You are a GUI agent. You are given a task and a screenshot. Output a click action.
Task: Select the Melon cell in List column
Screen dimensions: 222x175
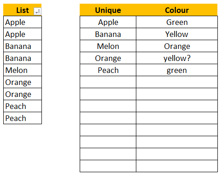(x=23, y=70)
